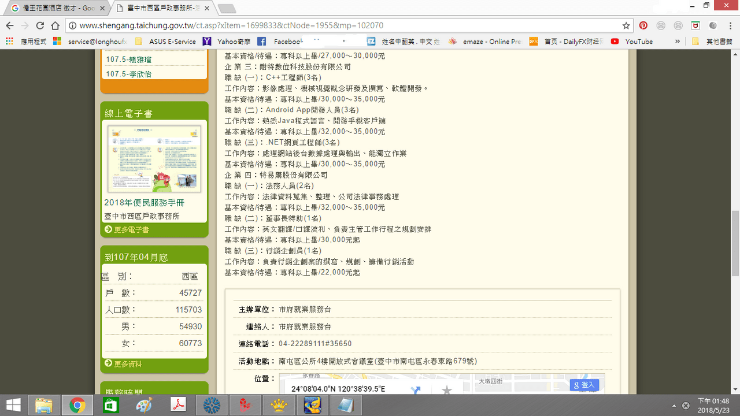Open the emaze bookmark
The image size is (740, 416).
[x=484, y=42]
